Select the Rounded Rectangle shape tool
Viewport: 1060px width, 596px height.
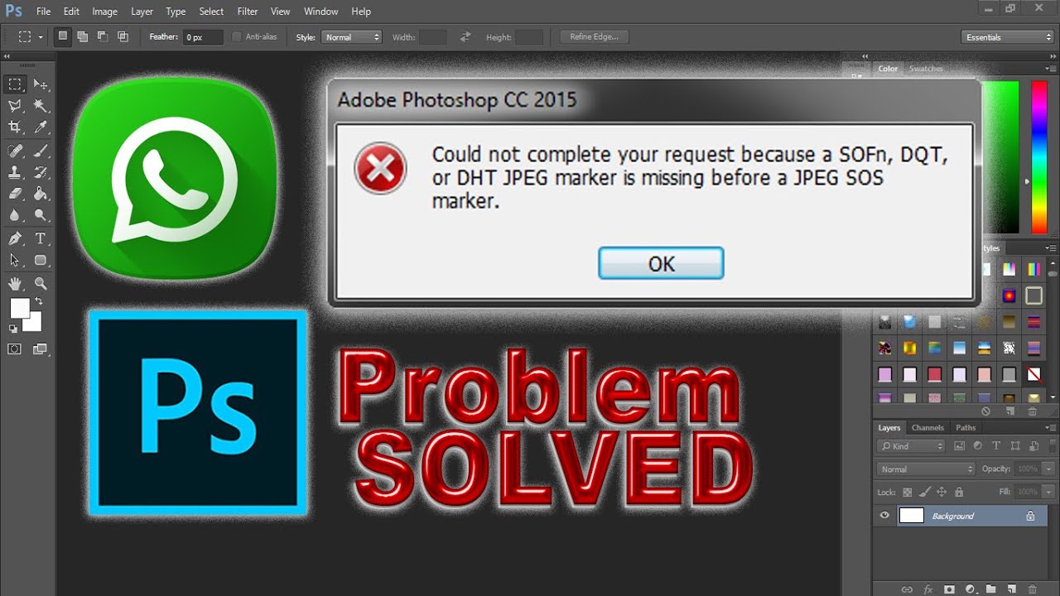[40, 260]
